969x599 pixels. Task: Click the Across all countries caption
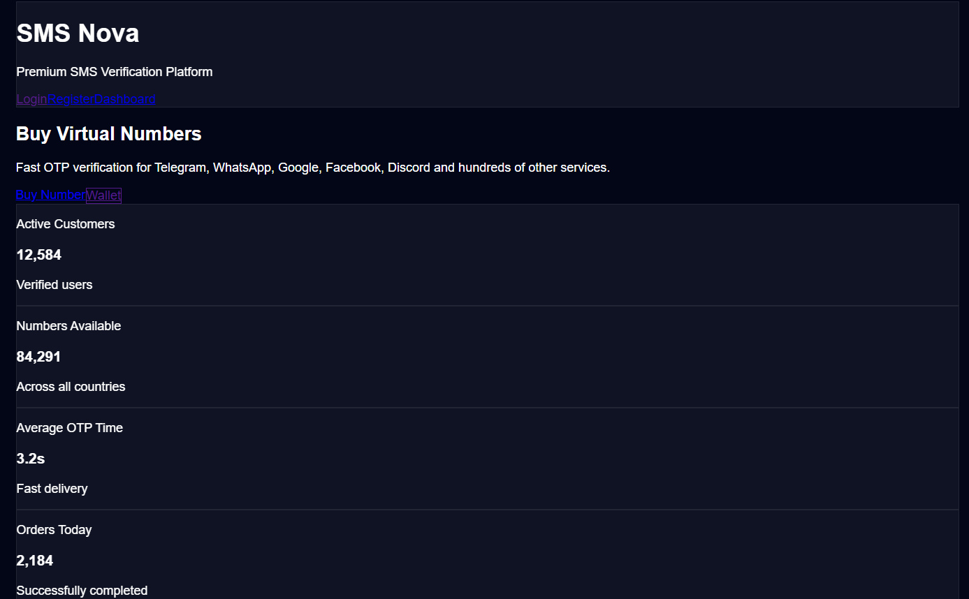click(x=71, y=387)
